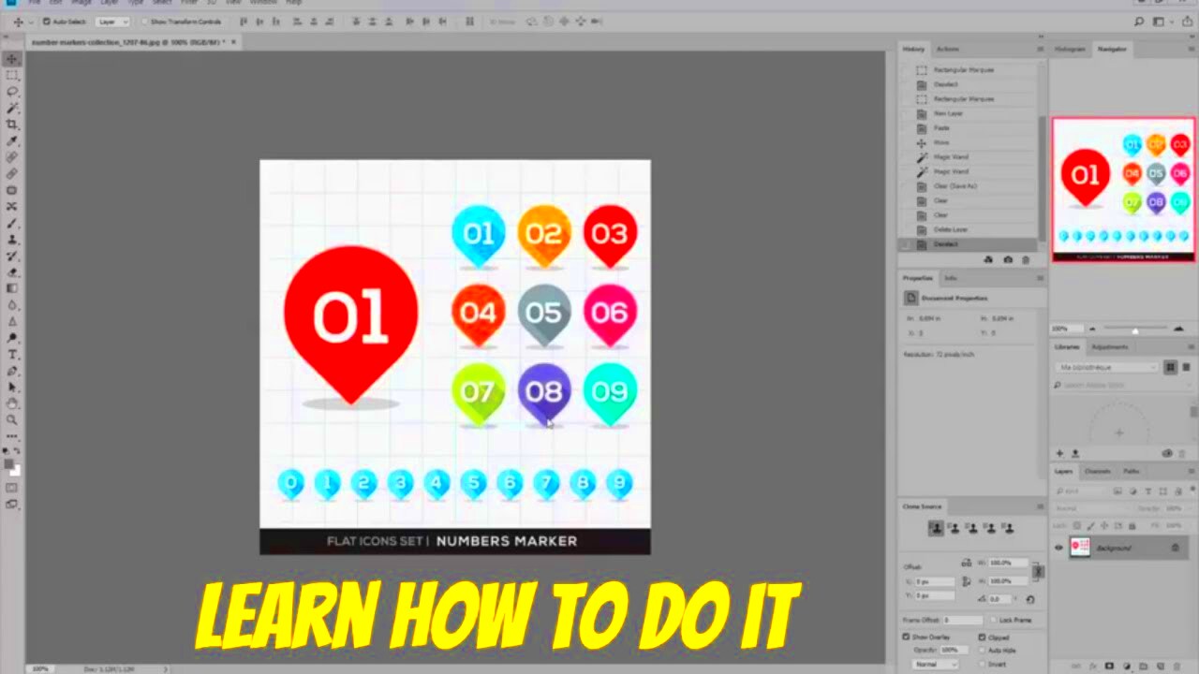Add layer mask in Layers panel
Image resolution: width=1199 pixels, height=674 pixels.
[x=1109, y=667]
